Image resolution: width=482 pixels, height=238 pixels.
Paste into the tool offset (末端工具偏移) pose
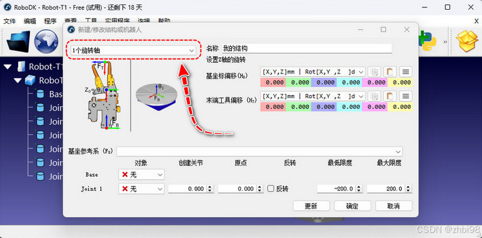[390, 96]
